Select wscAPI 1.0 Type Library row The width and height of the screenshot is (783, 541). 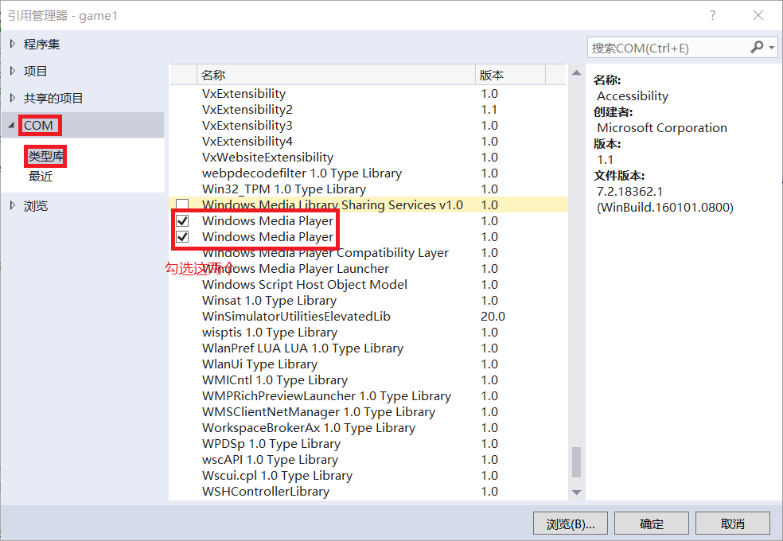tap(368, 460)
